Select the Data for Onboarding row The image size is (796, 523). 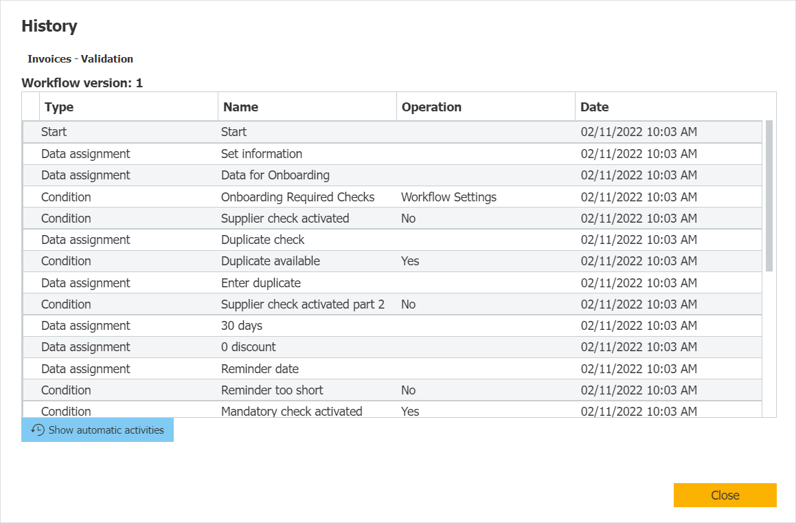(x=275, y=175)
